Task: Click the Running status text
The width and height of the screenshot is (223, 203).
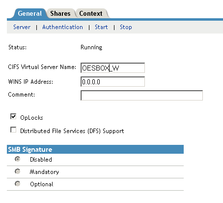Action: click(91, 47)
